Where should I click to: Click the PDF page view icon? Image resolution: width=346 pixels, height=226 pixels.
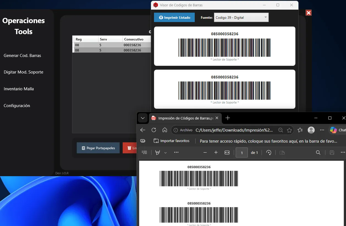point(282,152)
